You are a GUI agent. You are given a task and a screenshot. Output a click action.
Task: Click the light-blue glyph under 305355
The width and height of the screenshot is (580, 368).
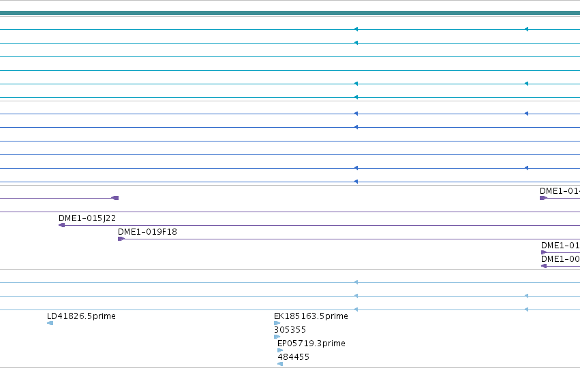(277, 337)
